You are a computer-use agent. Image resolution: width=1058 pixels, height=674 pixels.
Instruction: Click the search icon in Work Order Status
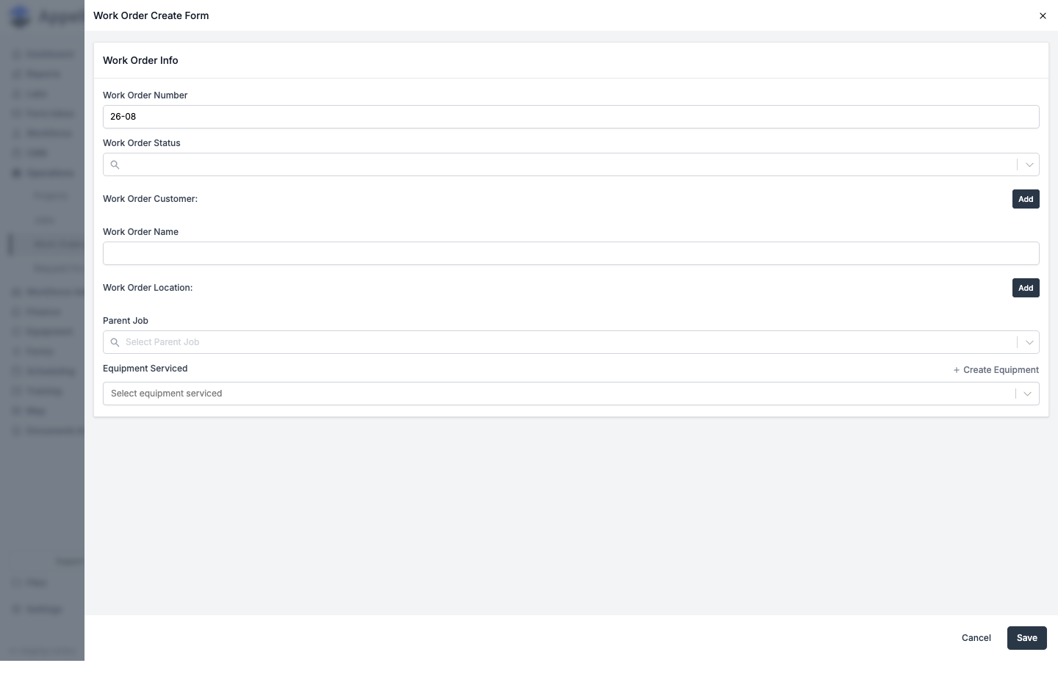click(115, 164)
